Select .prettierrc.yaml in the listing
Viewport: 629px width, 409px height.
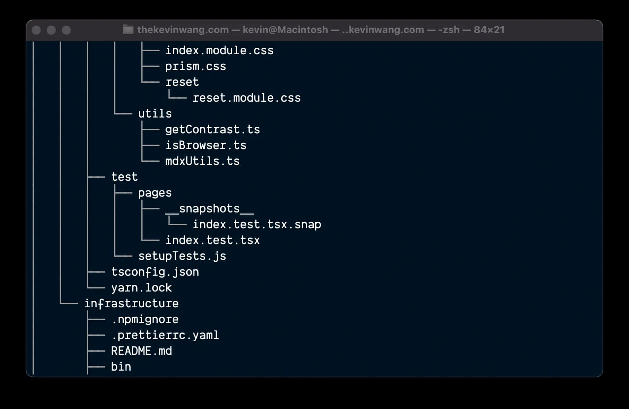[165, 335]
